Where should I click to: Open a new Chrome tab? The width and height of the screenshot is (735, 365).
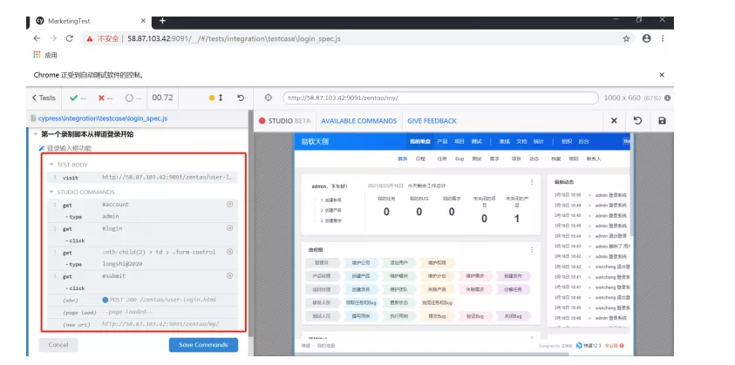click(x=162, y=21)
